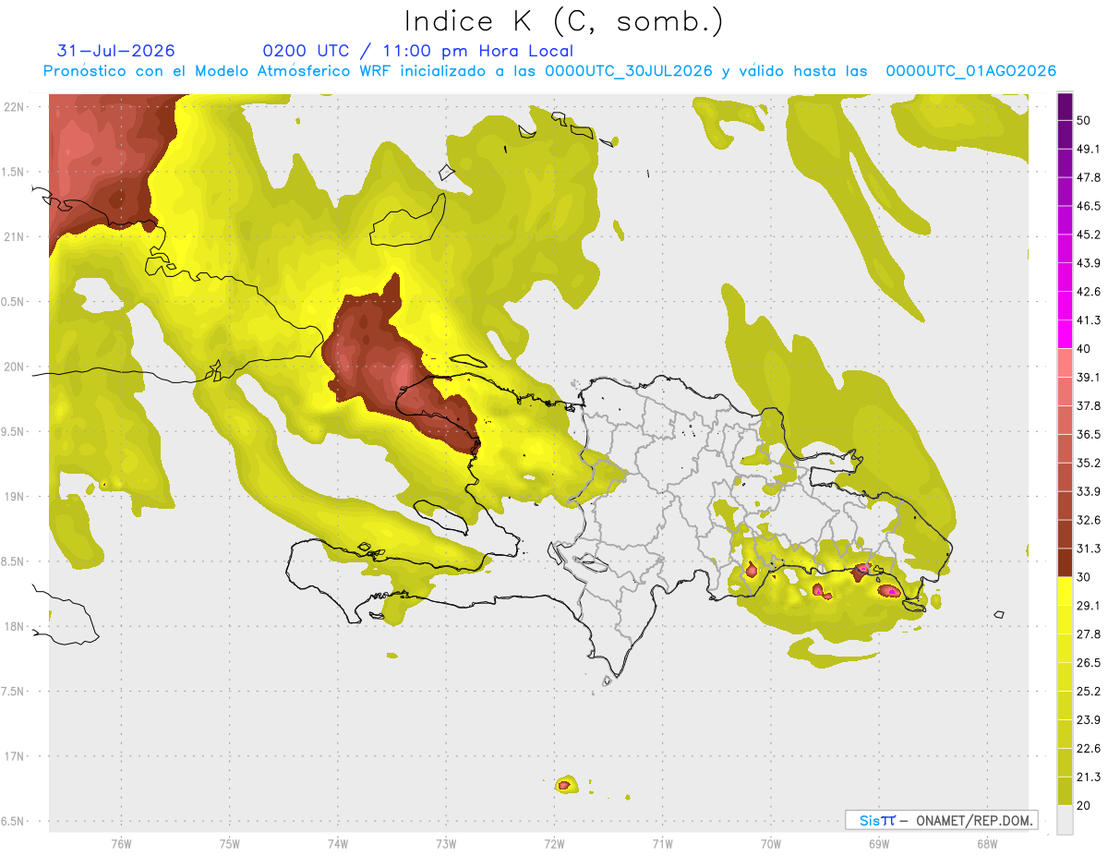Click the "70W" longitude label

(x=771, y=845)
